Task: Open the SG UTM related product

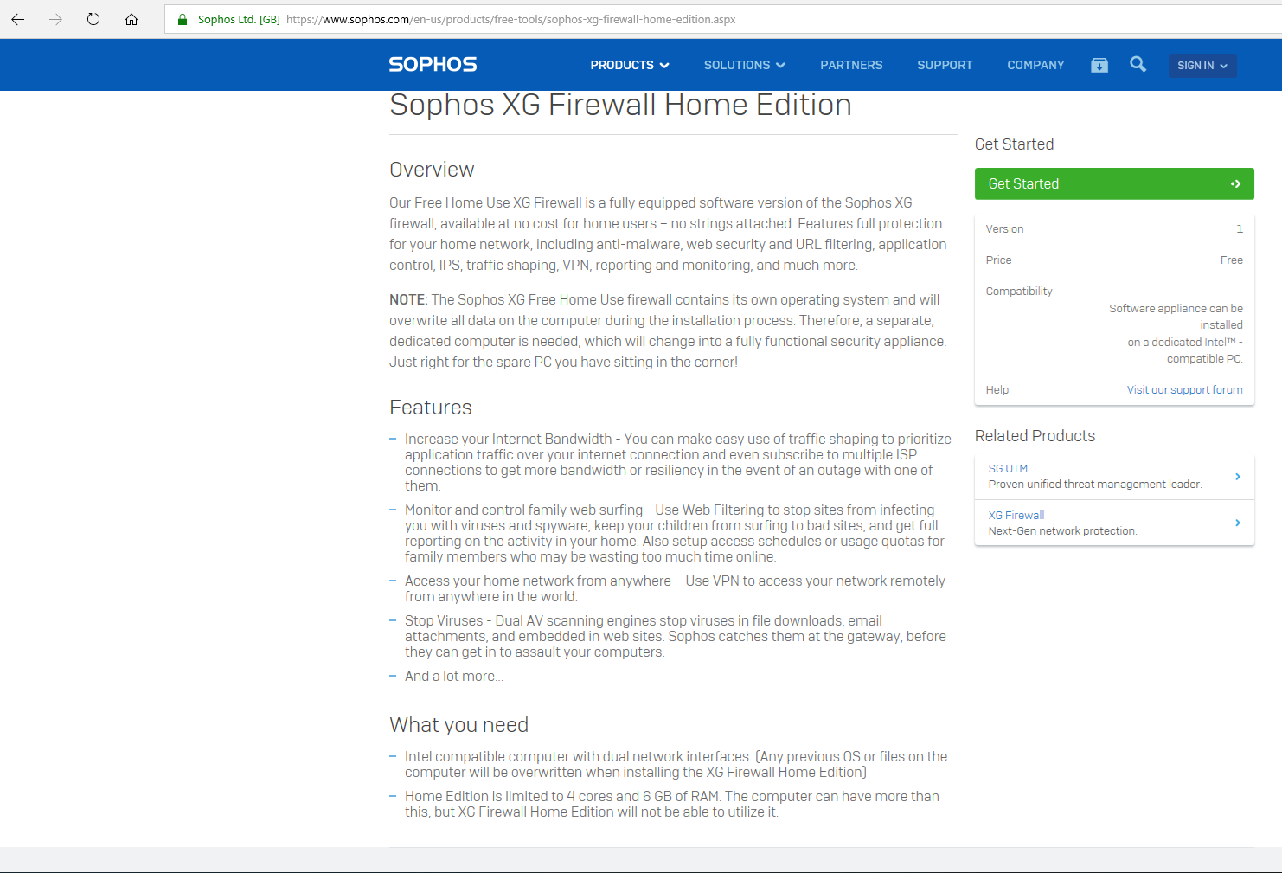Action: [x=1008, y=468]
